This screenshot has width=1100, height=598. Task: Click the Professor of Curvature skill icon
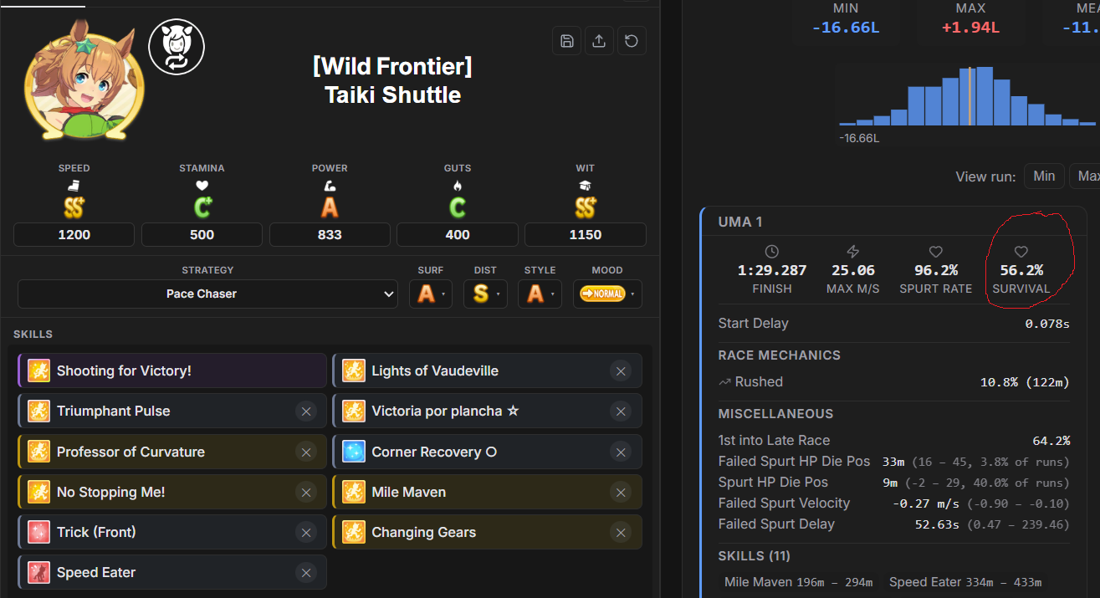click(x=38, y=452)
